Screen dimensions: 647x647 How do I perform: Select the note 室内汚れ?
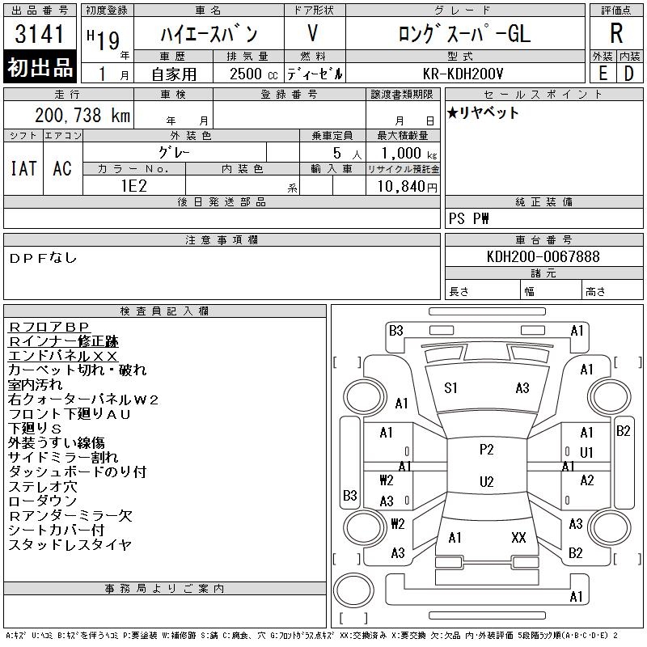[x=35, y=385]
